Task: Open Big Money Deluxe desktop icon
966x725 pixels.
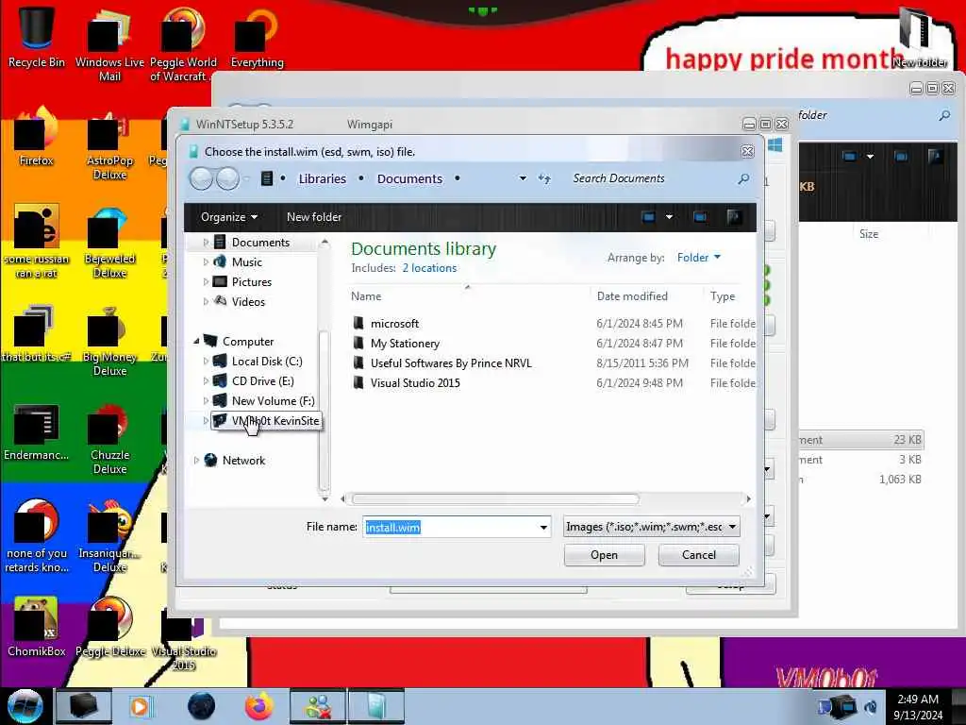Action: coord(109,341)
